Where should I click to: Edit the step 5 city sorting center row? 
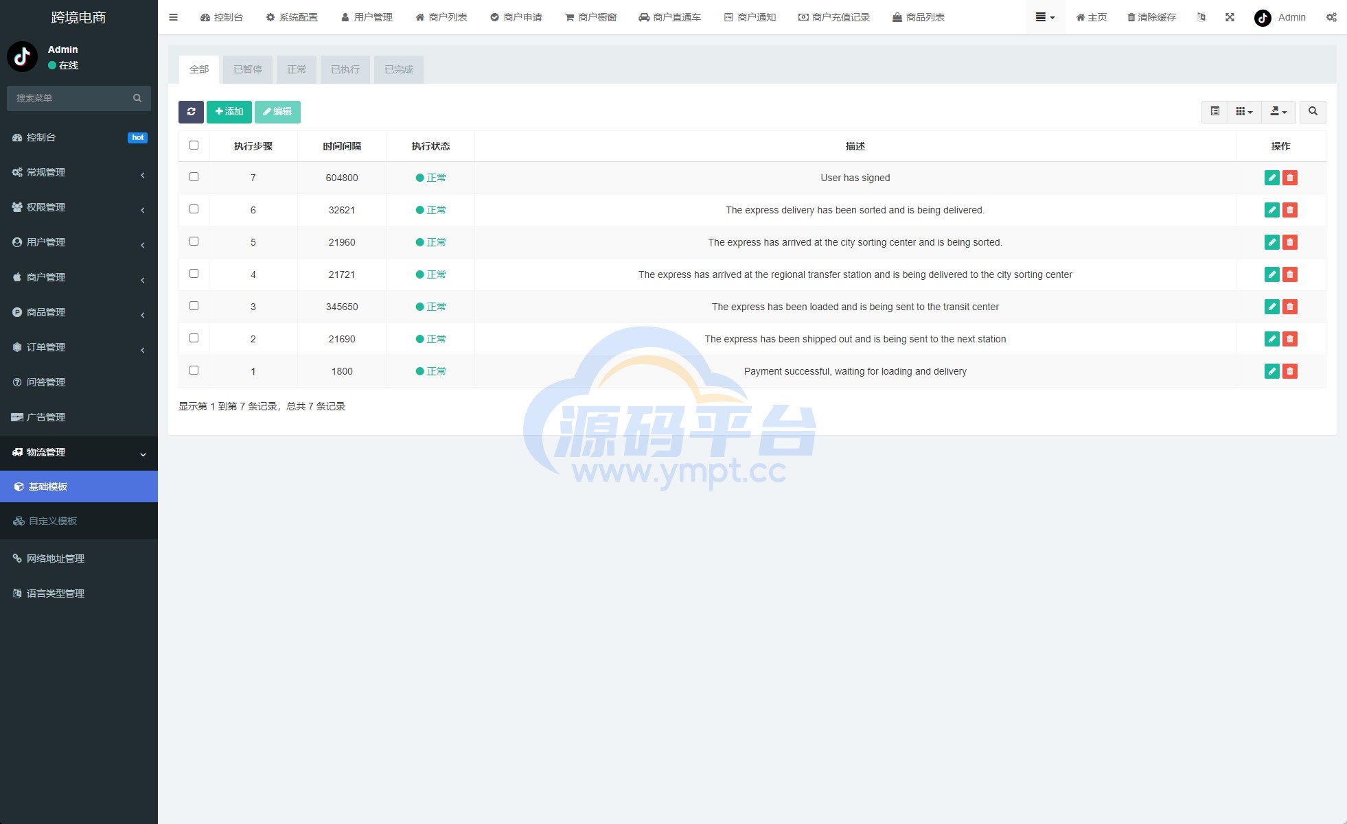pos(1271,242)
